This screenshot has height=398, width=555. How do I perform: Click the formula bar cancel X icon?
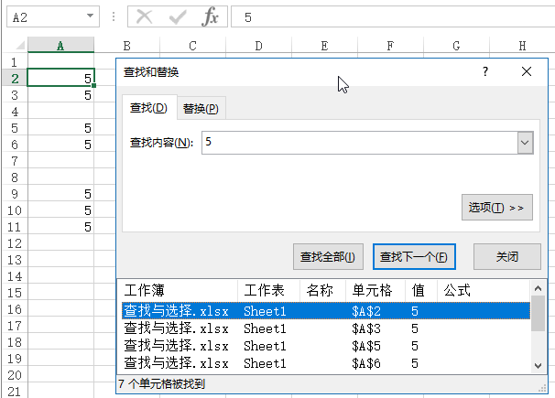tap(143, 17)
